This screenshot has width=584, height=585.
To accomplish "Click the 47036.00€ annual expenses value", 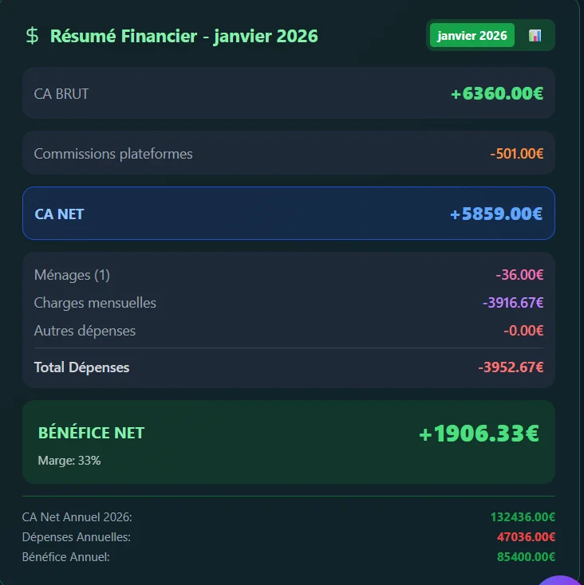I will (x=526, y=537).
